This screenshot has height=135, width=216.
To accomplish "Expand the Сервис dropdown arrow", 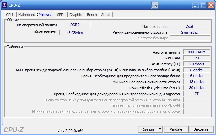I will coord(160,129).
